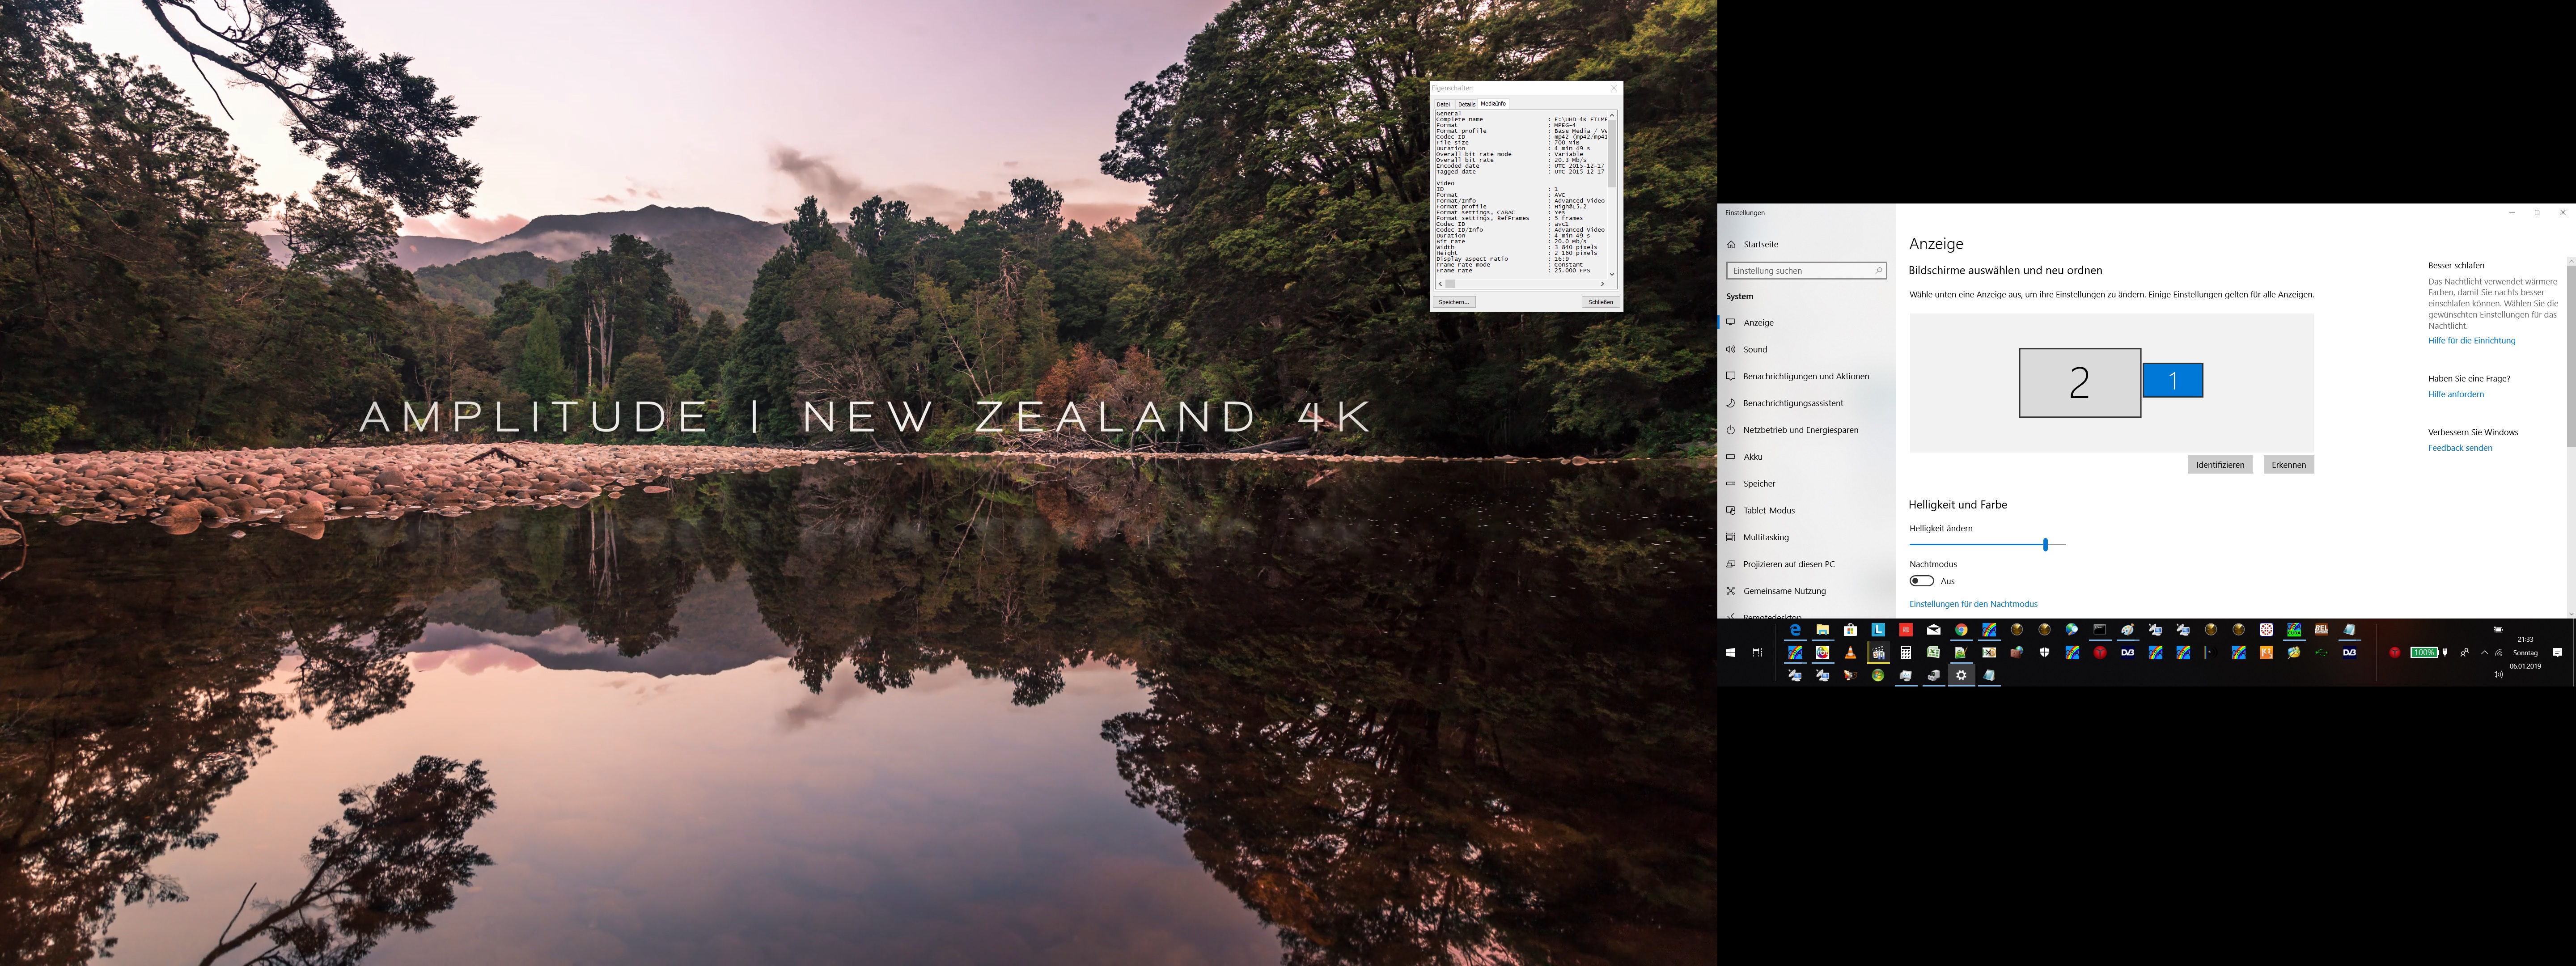The width and height of the screenshot is (2576, 966).
Task: Click Speichern... in the Eigenschaften dialog
Action: coord(1454,302)
